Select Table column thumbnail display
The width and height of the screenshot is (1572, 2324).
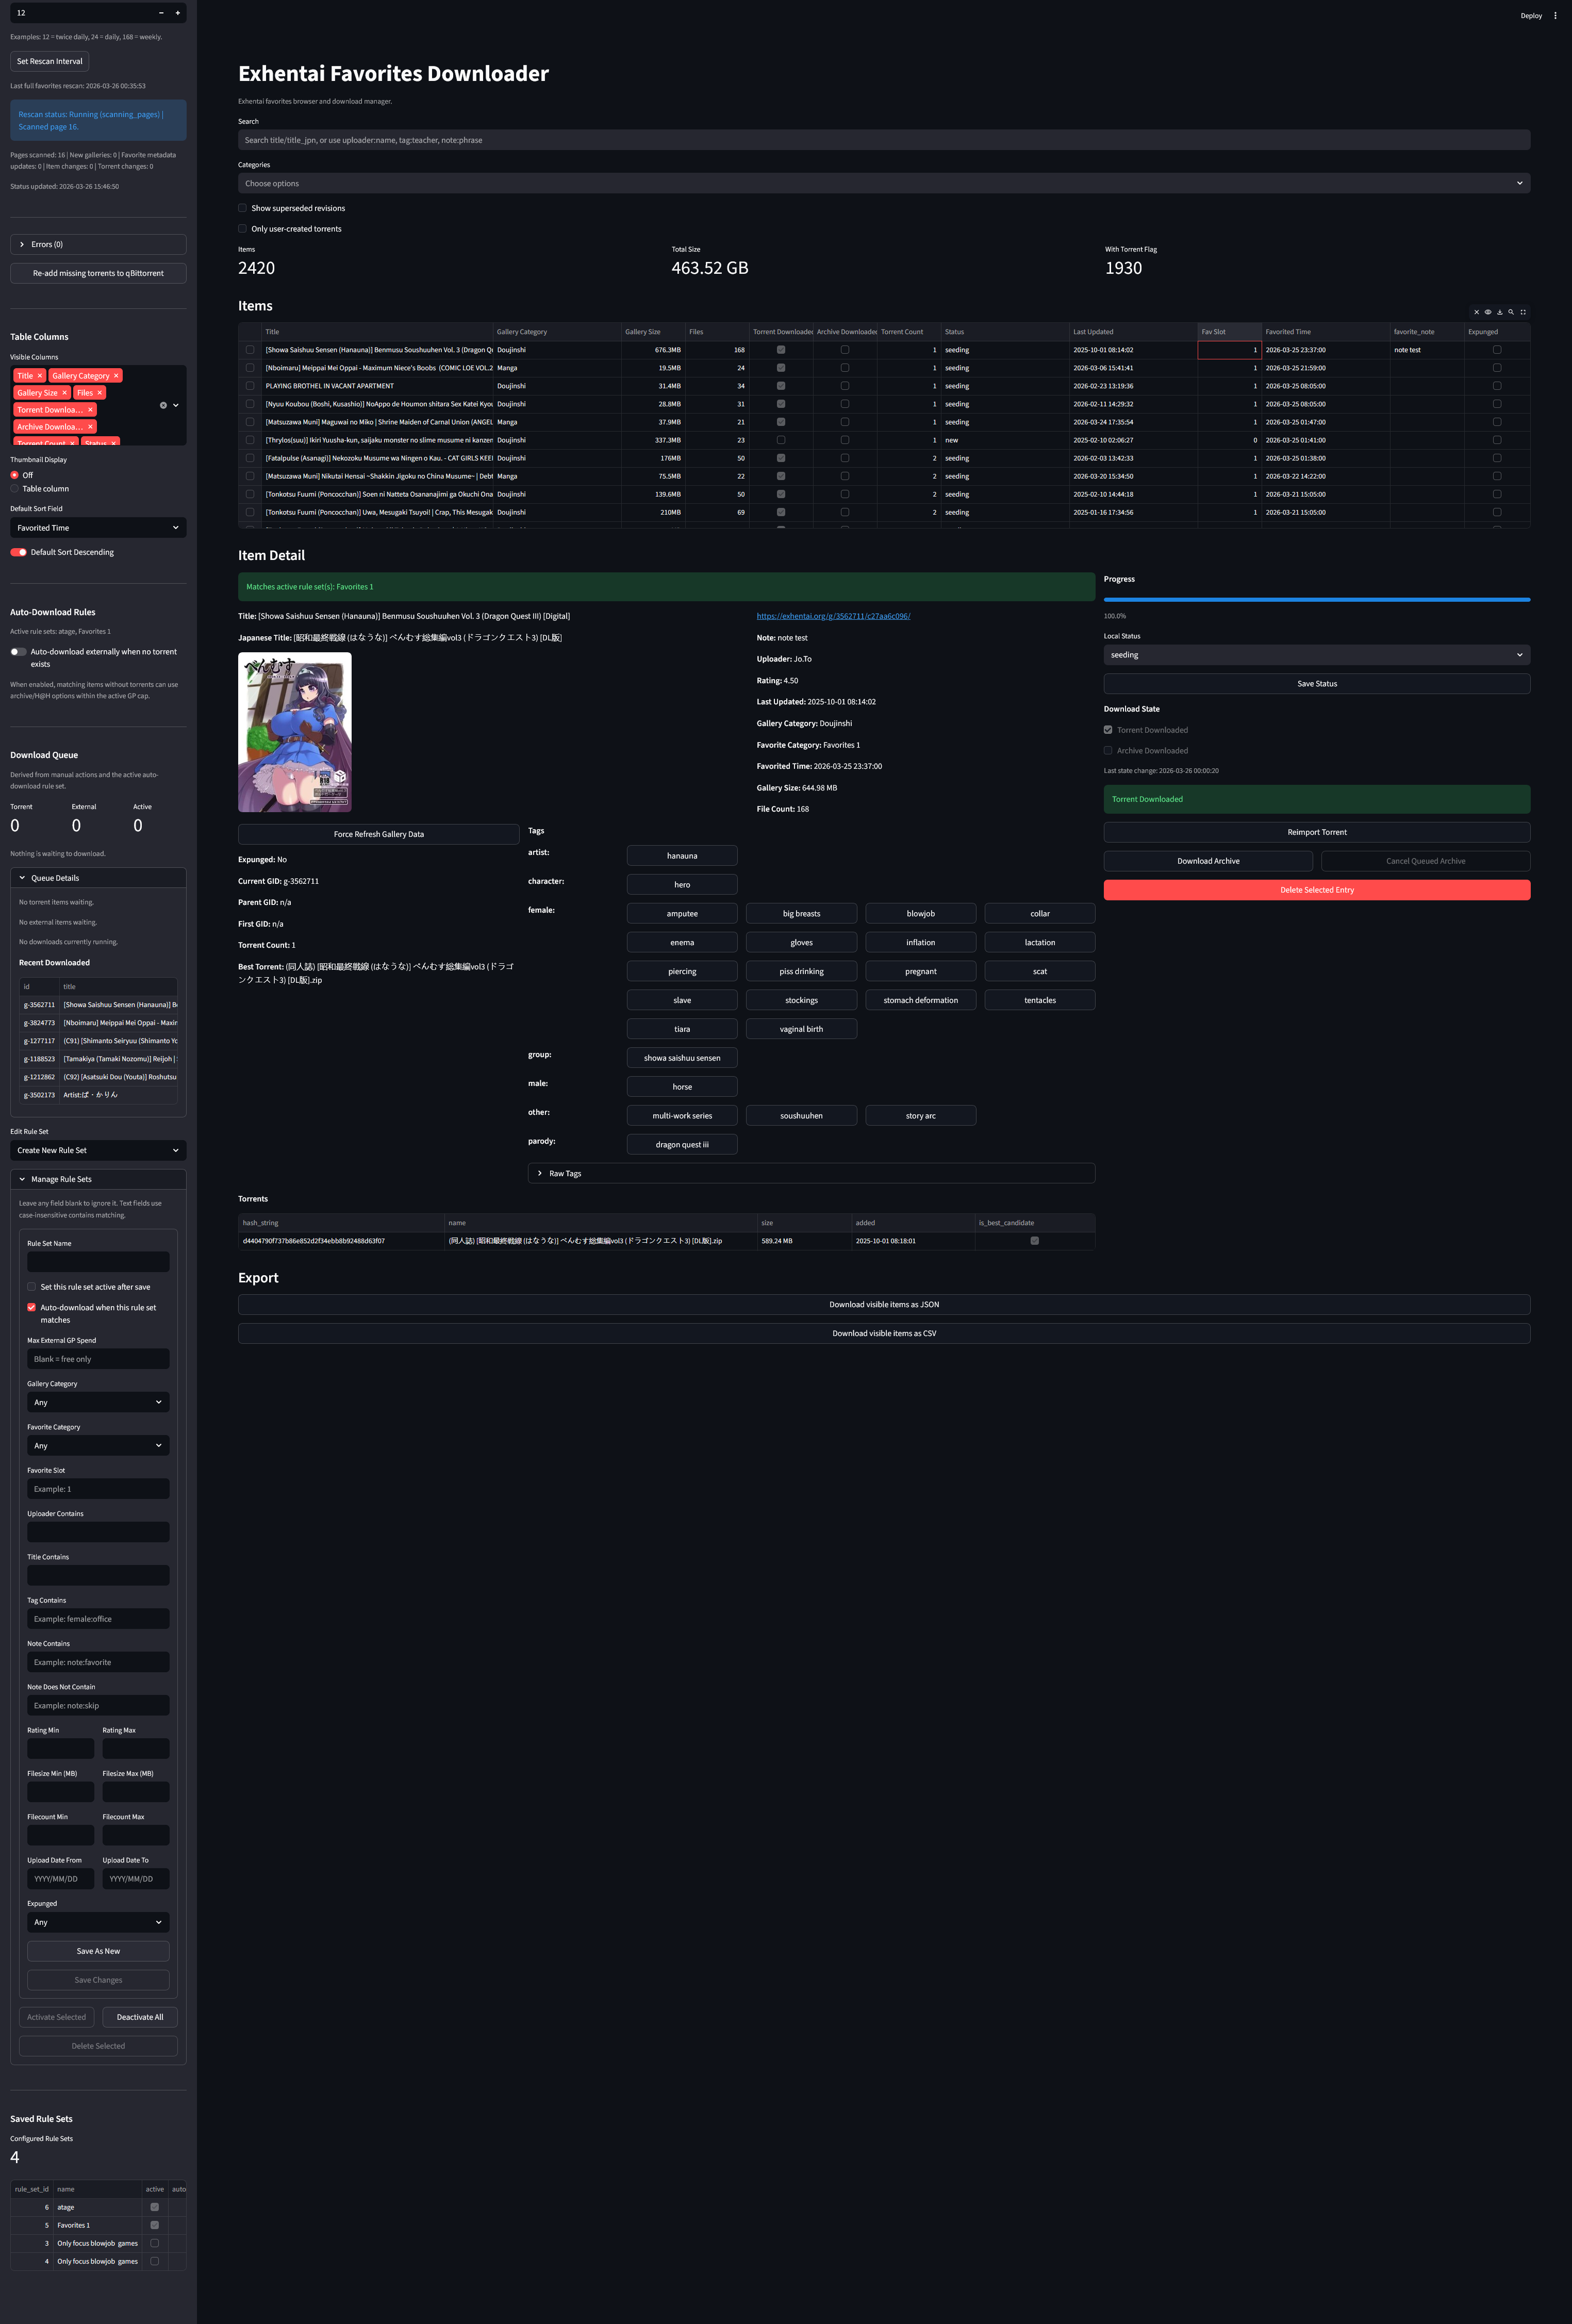click(15, 489)
